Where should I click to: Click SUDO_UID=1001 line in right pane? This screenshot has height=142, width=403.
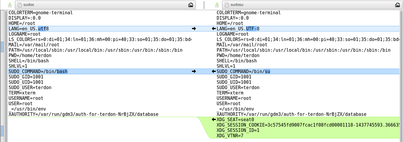tap(234, 82)
